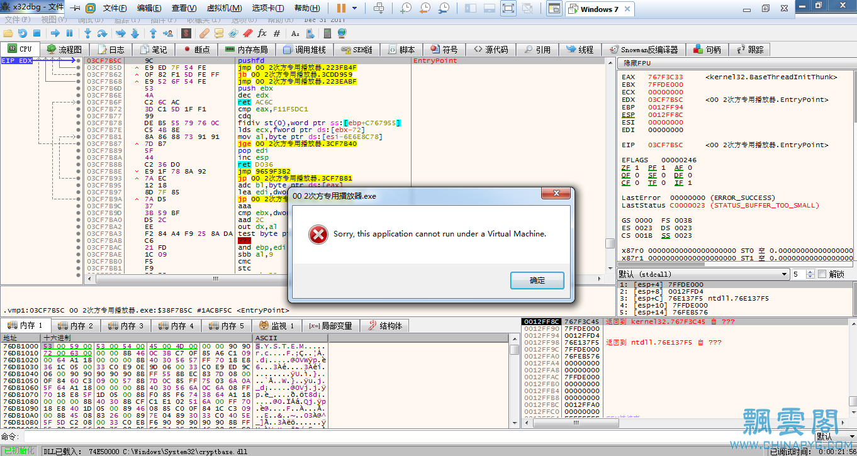857x456 pixels.
Task: Click the VMware snapshot clock icon
Action: [406, 8]
